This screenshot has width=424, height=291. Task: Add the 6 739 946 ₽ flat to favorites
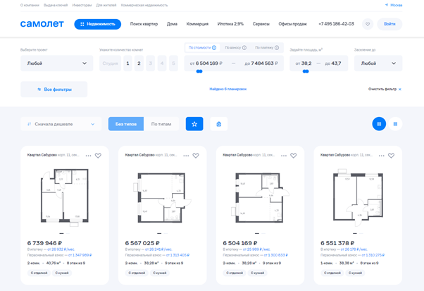pyautogui.click(x=98, y=156)
